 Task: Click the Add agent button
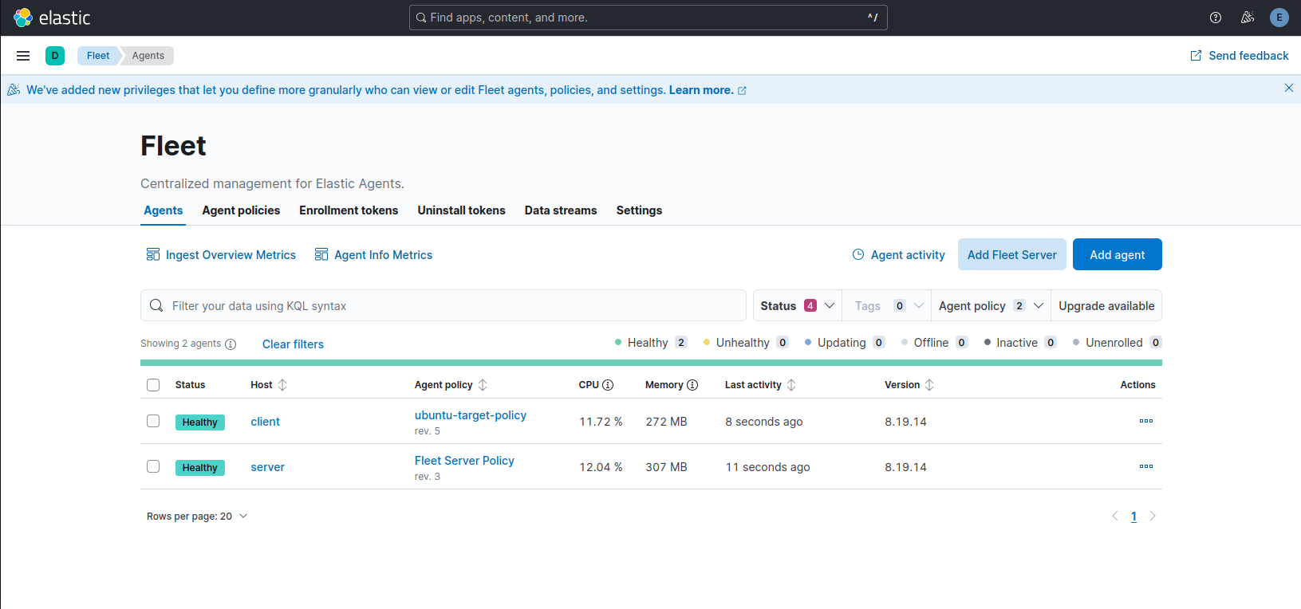(x=1117, y=255)
